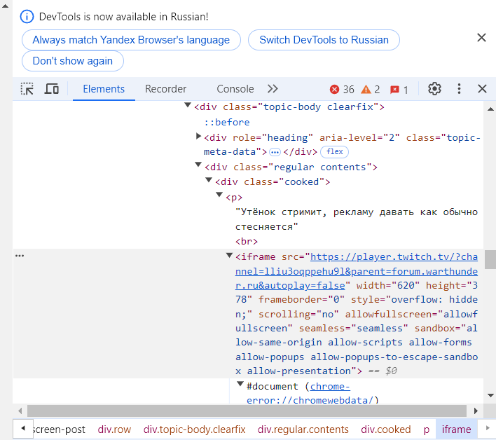Collapse the cooked div node
Viewport: 496px width, 440px height.
click(209, 180)
